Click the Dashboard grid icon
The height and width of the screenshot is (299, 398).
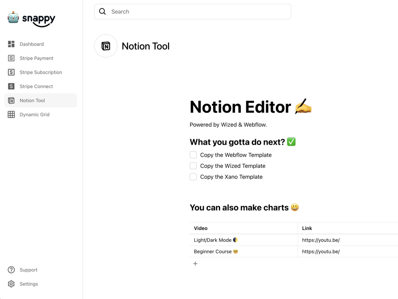(x=11, y=44)
